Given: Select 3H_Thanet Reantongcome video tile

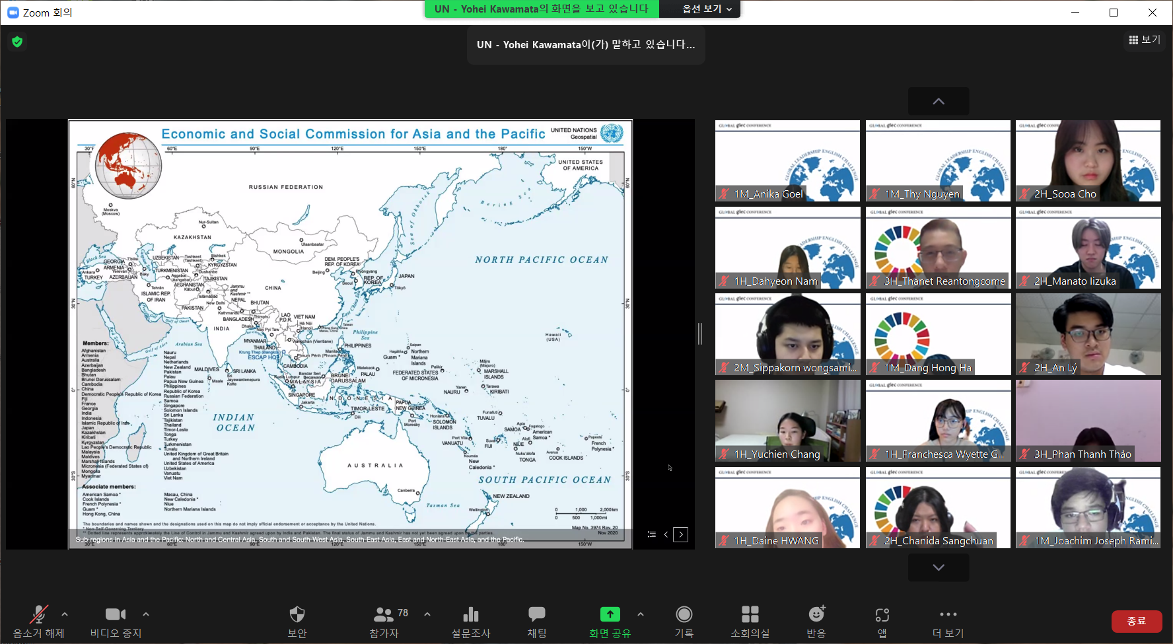Looking at the screenshot, I should click(x=938, y=248).
